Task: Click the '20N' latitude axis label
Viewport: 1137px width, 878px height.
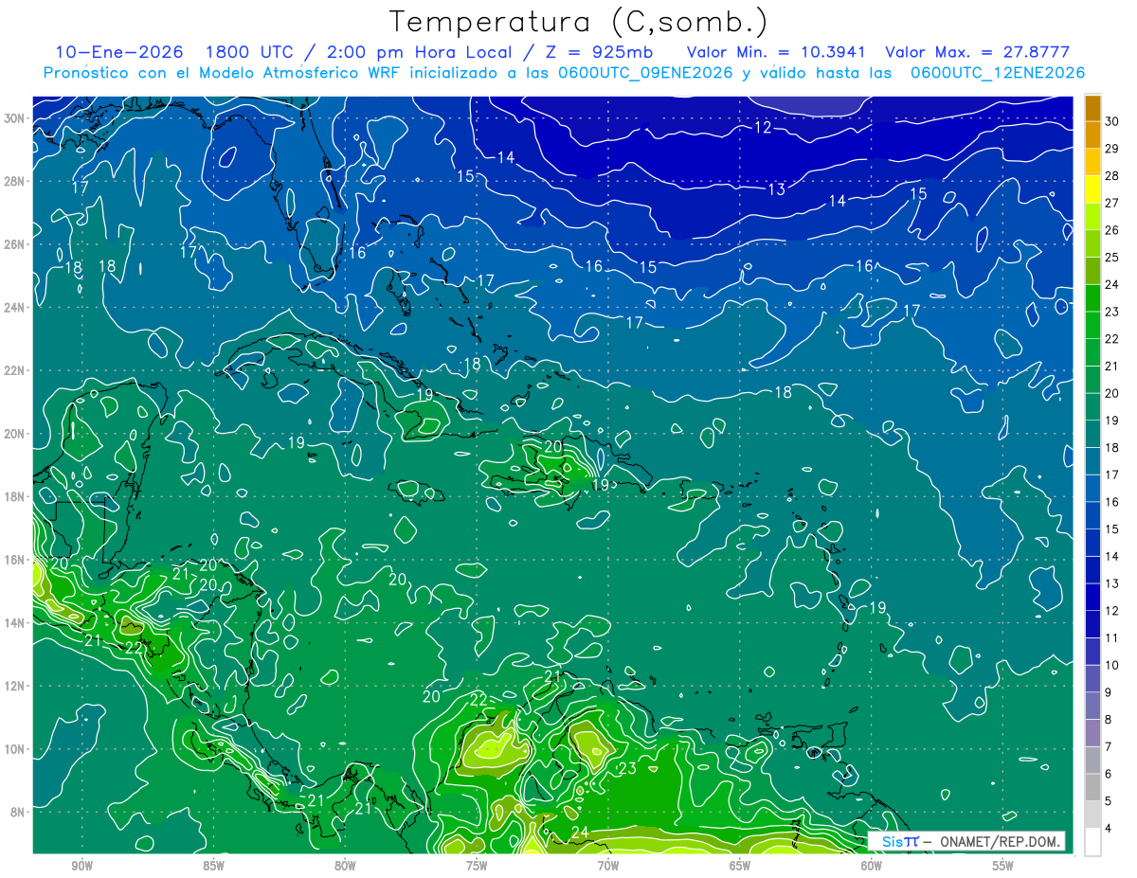Action: coord(16,434)
